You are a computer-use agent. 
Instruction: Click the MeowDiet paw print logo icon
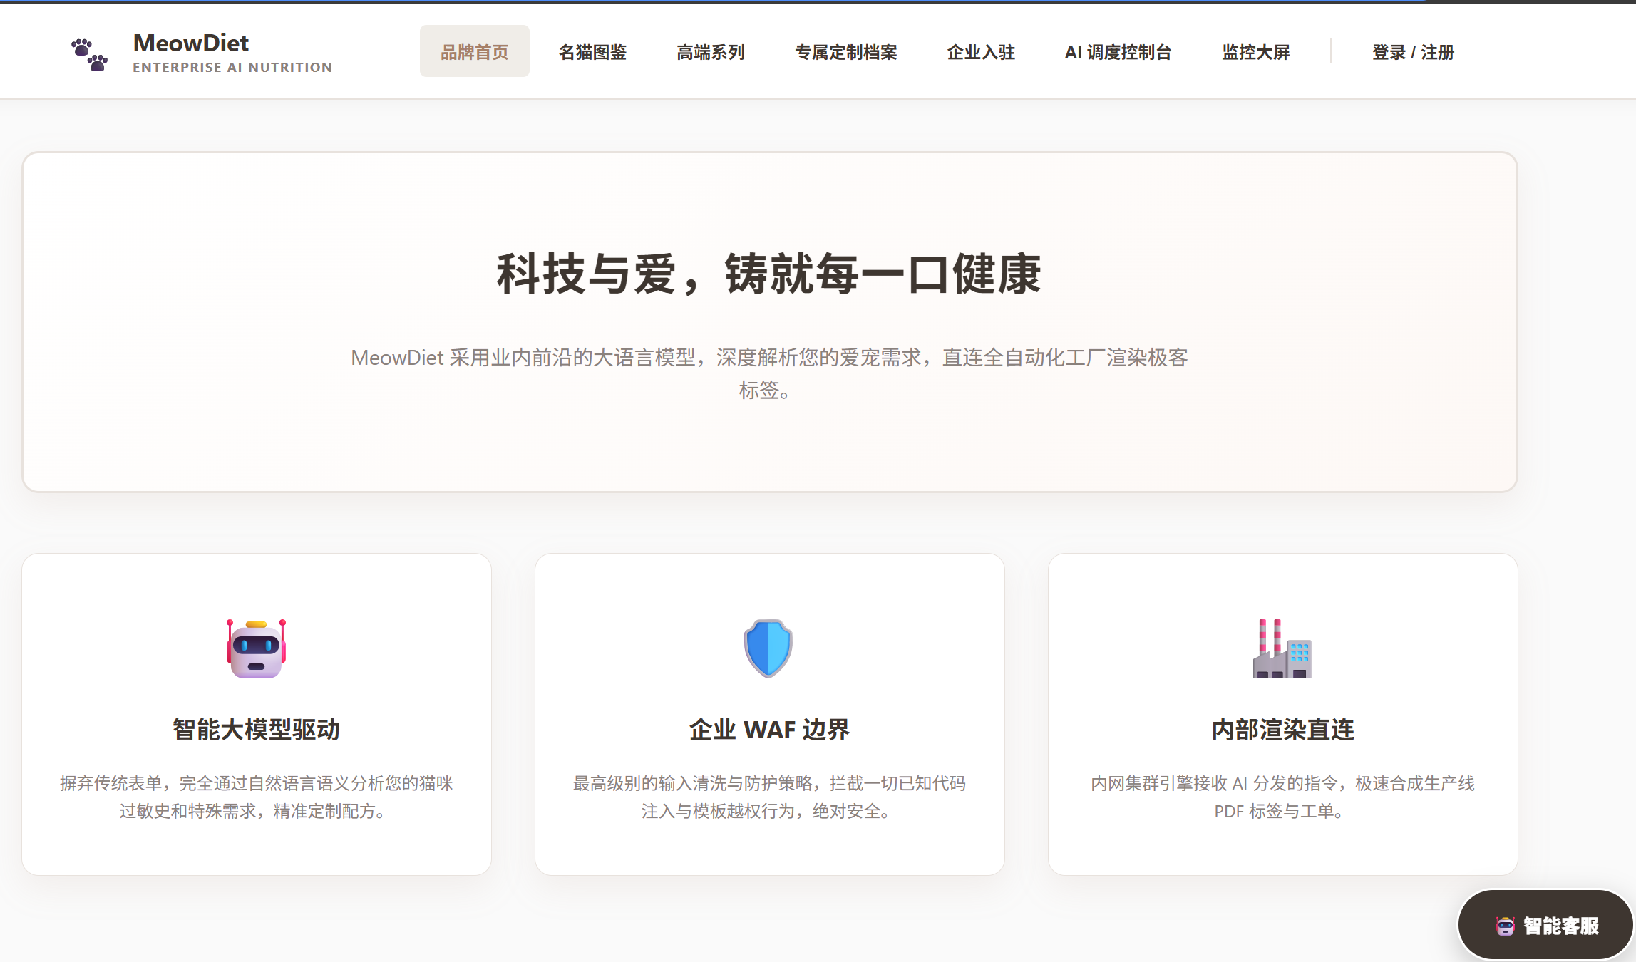pos(89,54)
